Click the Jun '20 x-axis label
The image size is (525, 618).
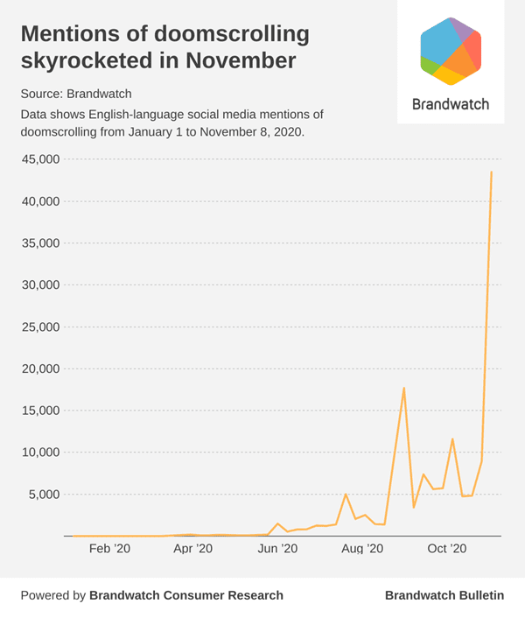(x=278, y=549)
